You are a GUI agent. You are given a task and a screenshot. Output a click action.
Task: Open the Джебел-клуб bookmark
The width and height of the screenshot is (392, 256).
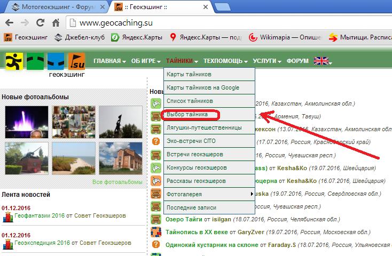pyautogui.click(x=80, y=37)
